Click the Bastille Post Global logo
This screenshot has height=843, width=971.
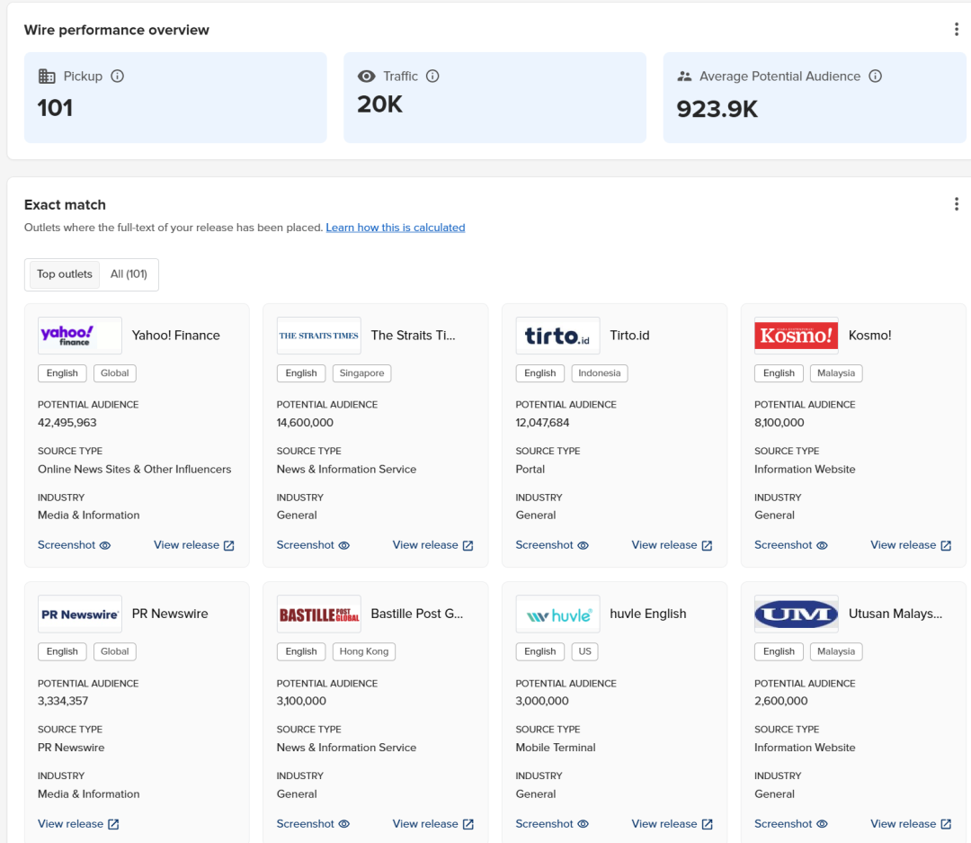(319, 614)
